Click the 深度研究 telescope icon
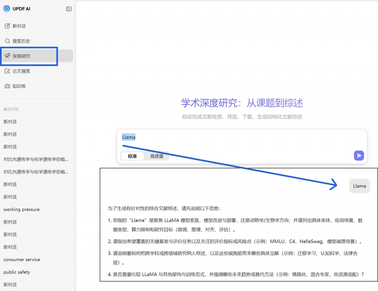Viewport: 378px width, 291px height. [7, 56]
